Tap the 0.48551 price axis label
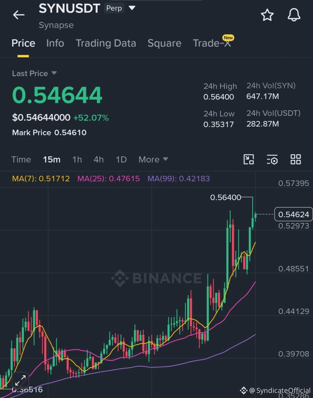 pyautogui.click(x=294, y=269)
